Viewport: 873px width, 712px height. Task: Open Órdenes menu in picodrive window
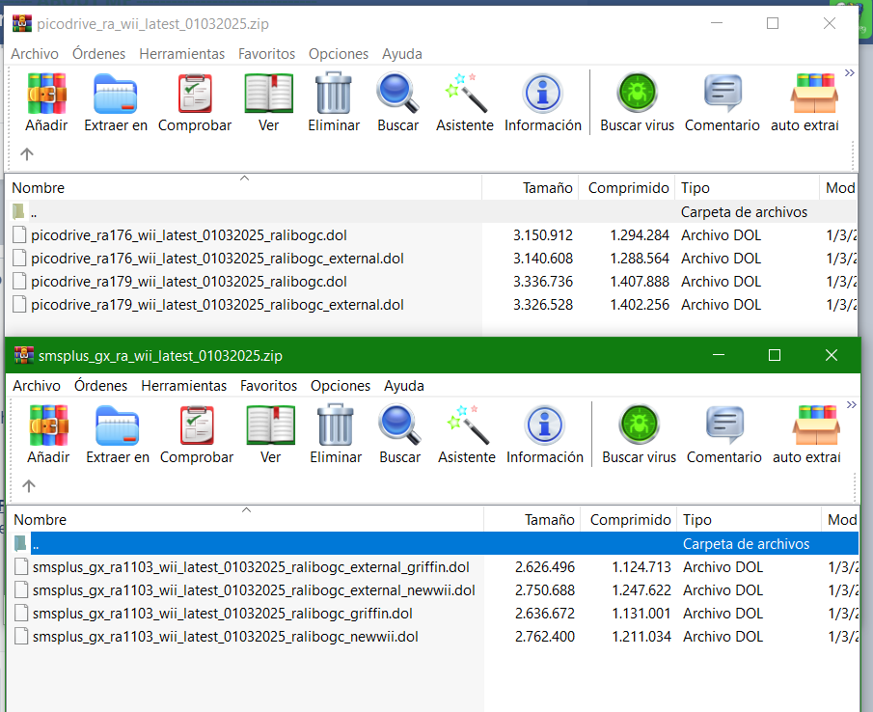pos(99,54)
